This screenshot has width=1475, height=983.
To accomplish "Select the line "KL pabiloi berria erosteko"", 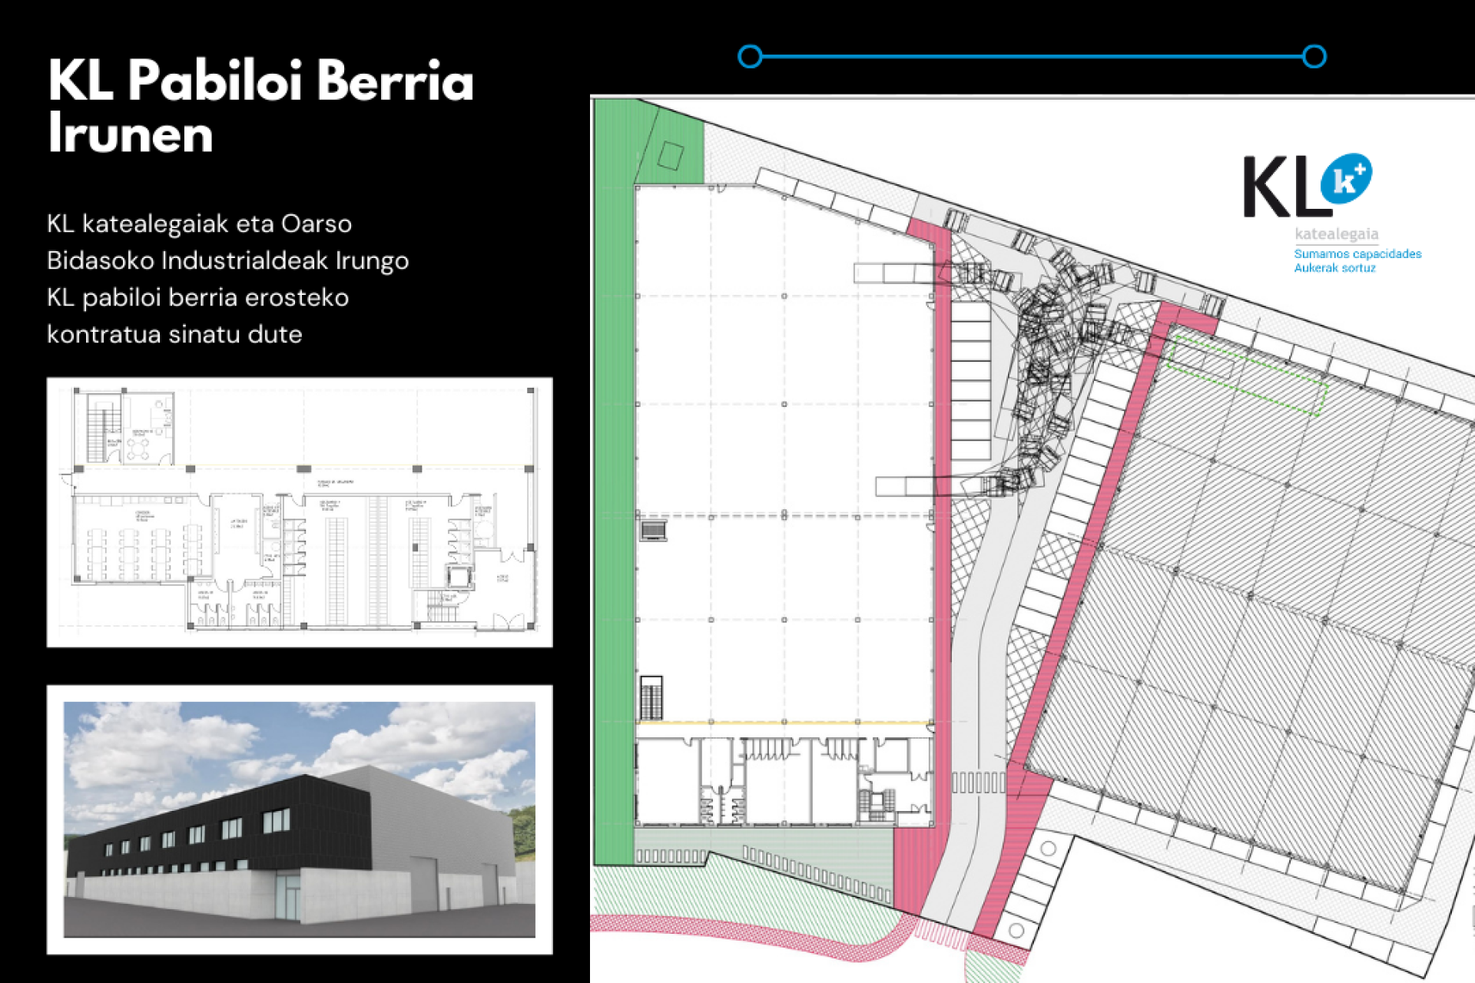I will pos(198,297).
